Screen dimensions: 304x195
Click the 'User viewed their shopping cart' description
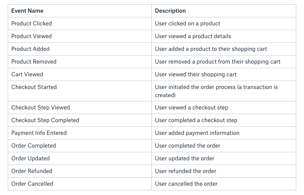tap(196, 74)
